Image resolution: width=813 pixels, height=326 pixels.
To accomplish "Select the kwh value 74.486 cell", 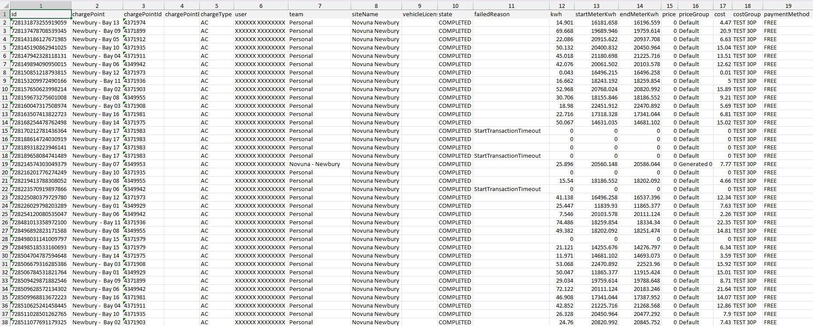I will pos(562,223).
